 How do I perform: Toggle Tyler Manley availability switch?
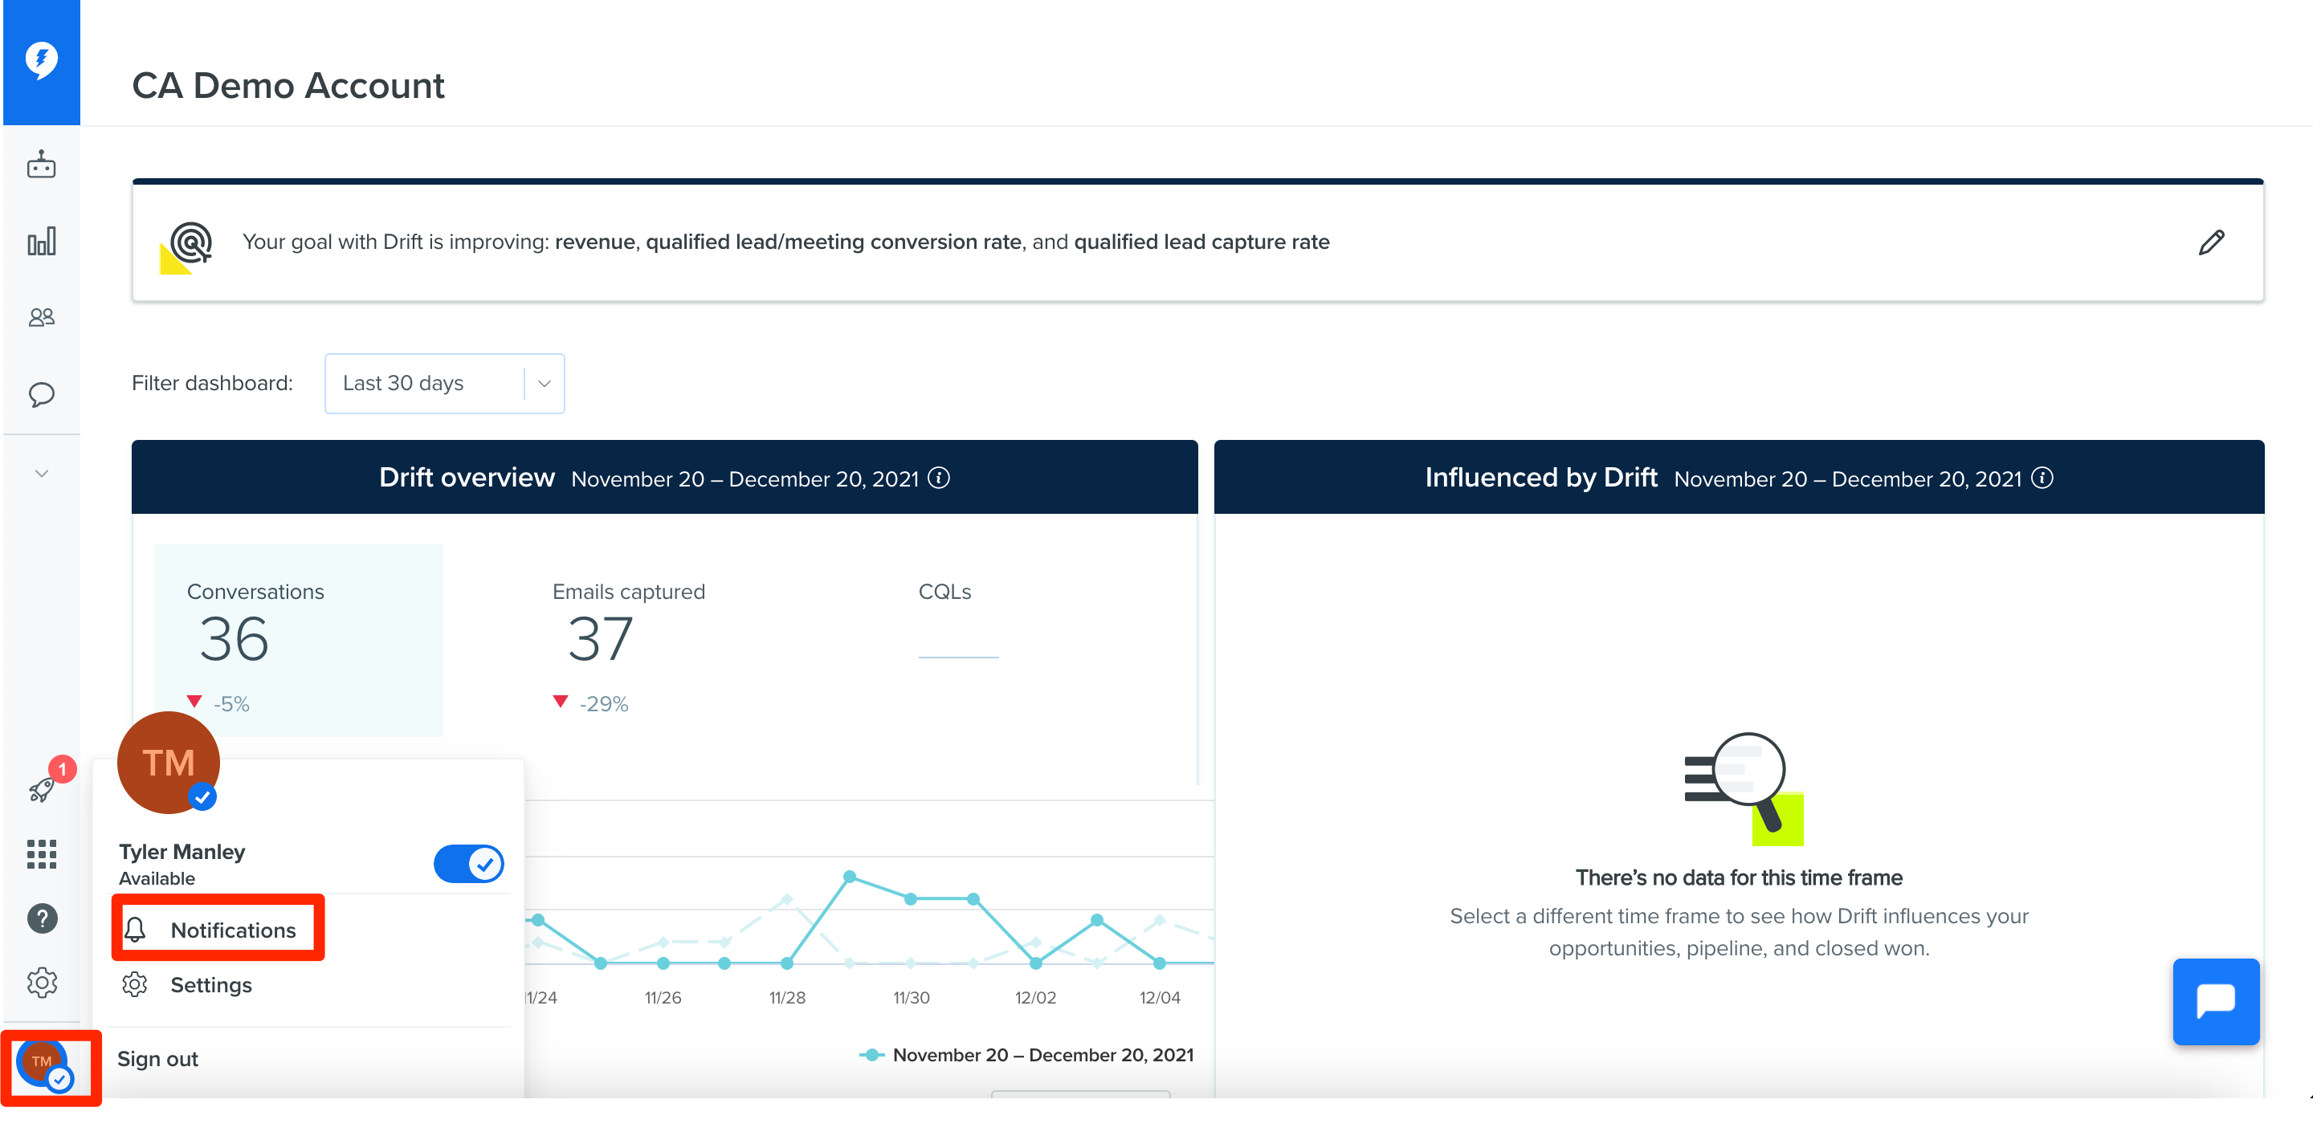pos(467,864)
